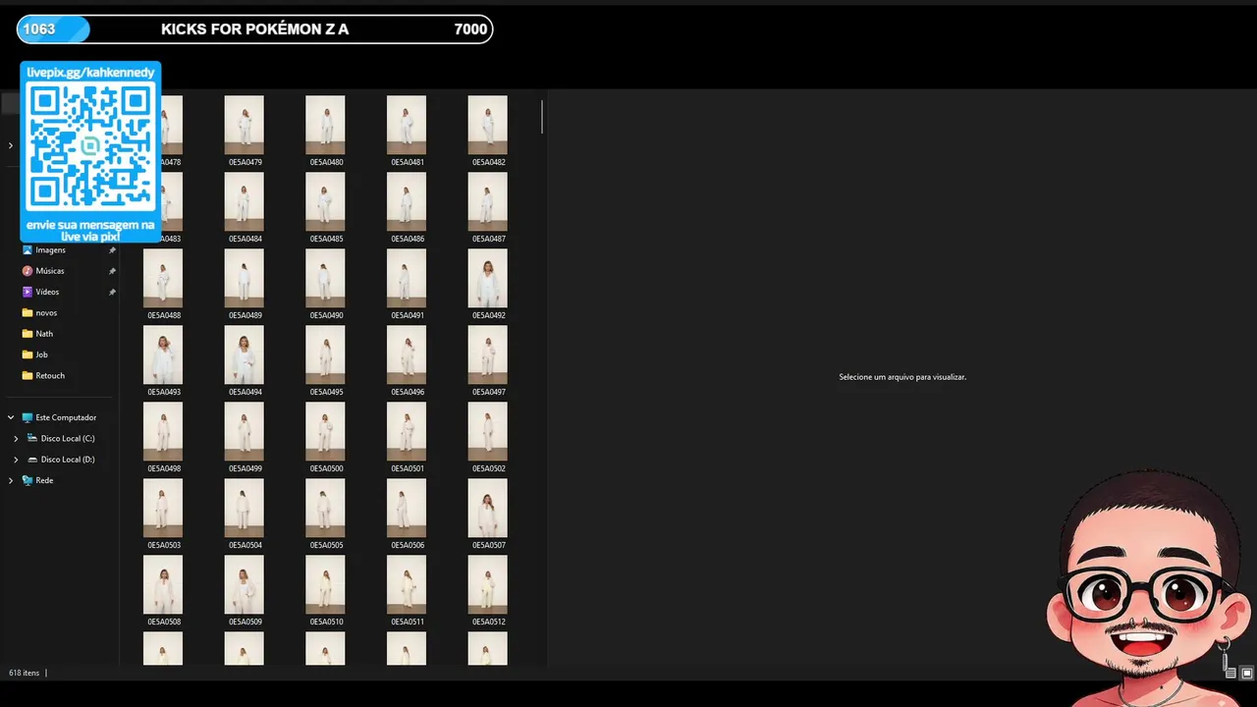
Task: Click the Músicas music note icon
Action: (27, 271)
